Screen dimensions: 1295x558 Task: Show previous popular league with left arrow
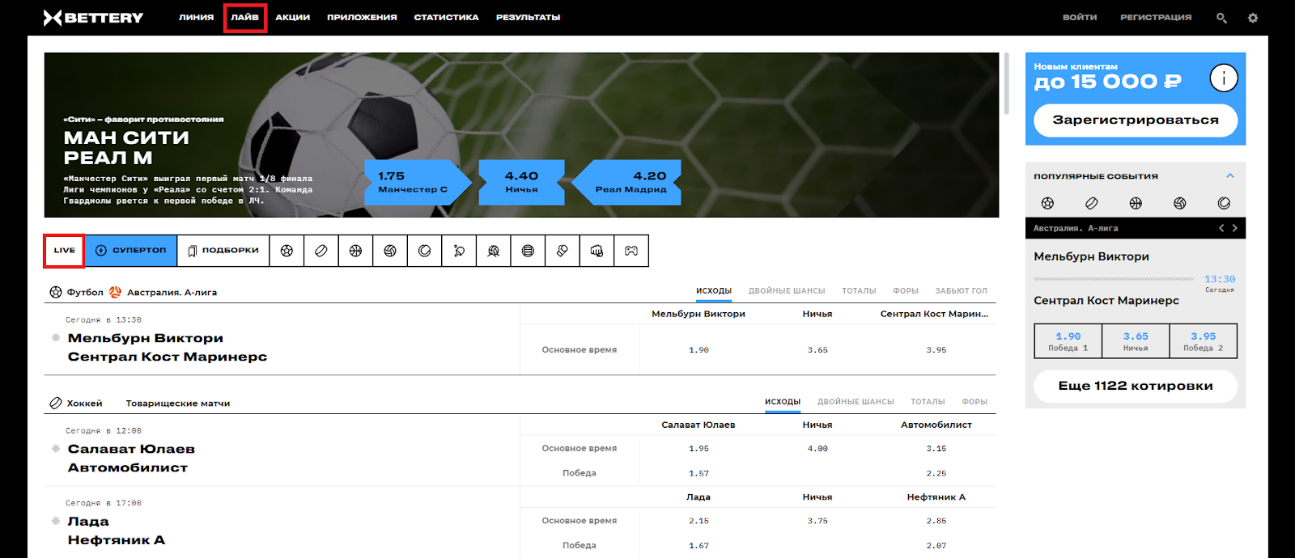[1221, 228]
